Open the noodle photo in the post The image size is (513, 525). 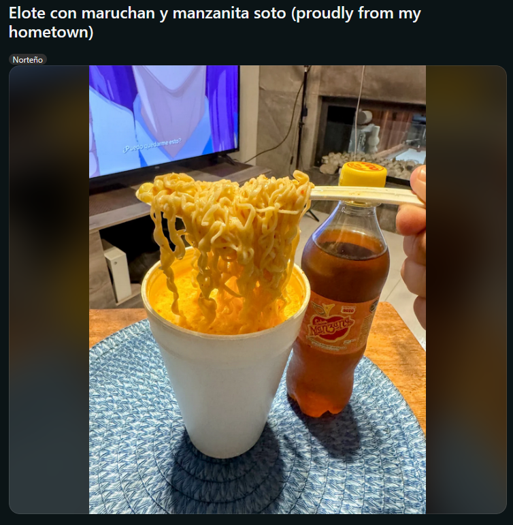tap(257, 289)
